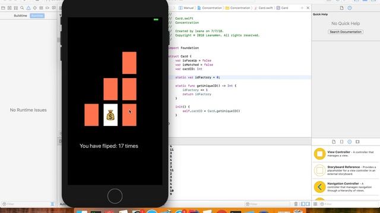Click the object library filter field

coord(349,204)
